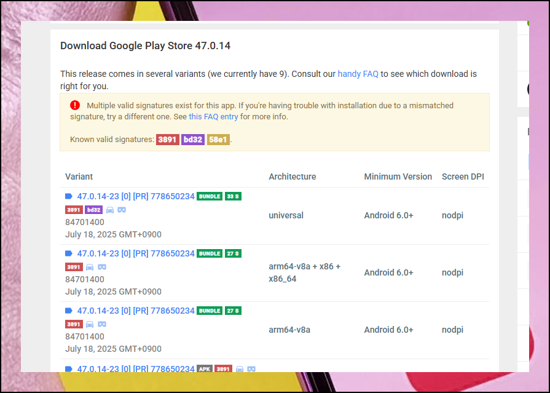
Task: Click '84701400' in the universal row
Action: pos(85,222)
